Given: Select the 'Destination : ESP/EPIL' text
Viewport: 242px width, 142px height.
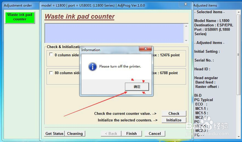Looking at the screenshot, I should 213,25.
